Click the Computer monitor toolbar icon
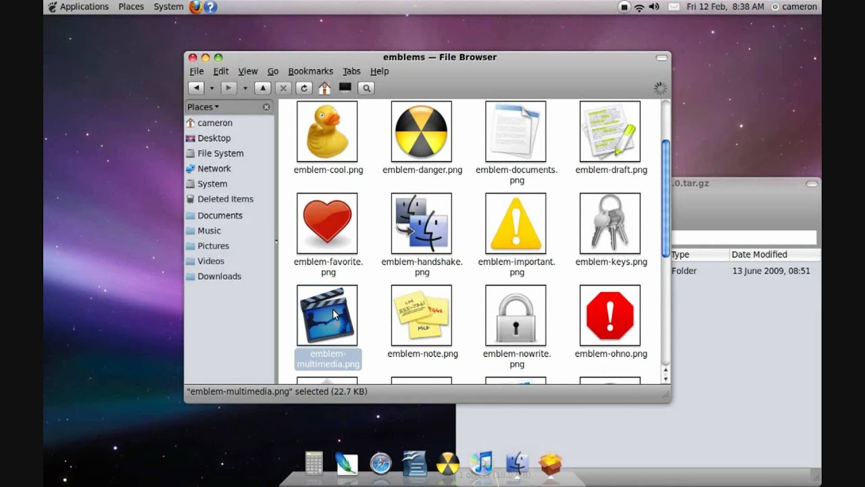Image resolution: width=865 pixels, height=487 pixels. click(x=345, y=88)
